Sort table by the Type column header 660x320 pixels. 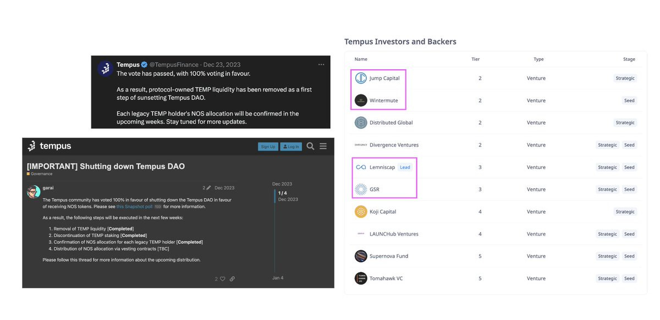538,59
